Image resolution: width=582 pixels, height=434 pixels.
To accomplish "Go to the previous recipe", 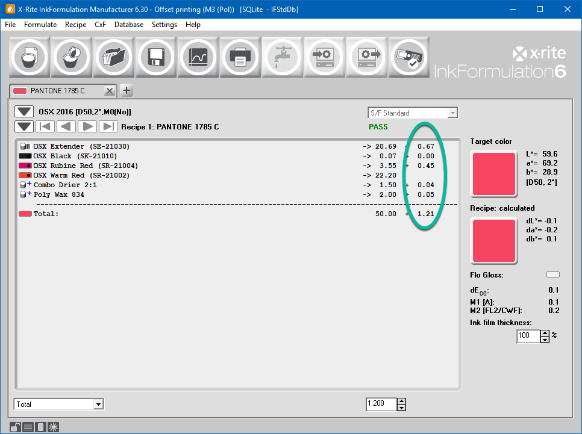I will point(66,126).
